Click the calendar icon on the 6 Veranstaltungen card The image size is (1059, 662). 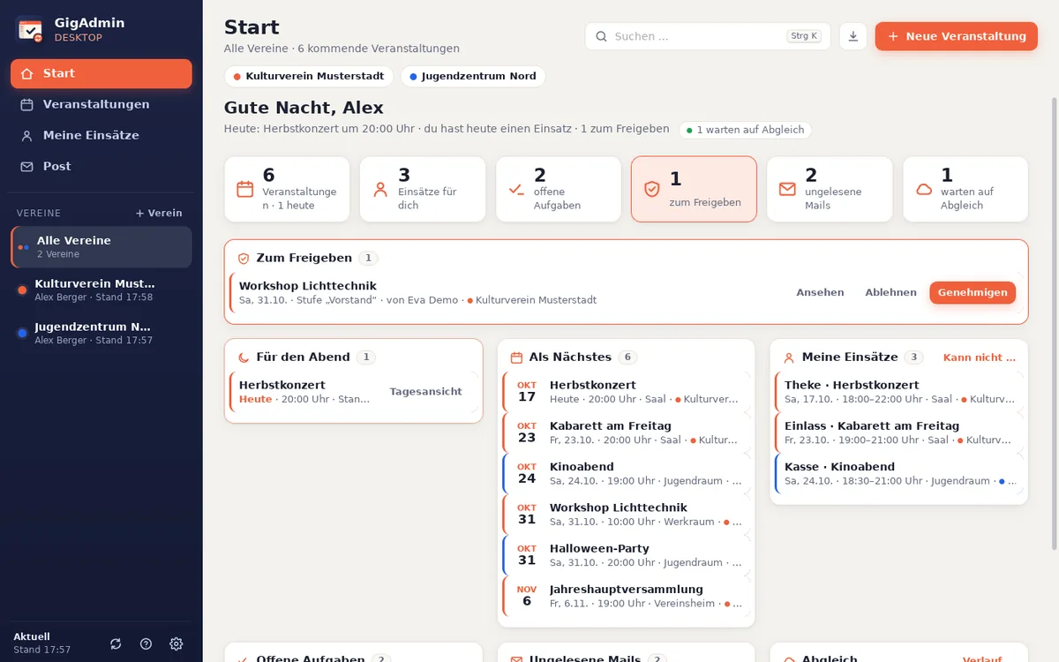[245, 190]
